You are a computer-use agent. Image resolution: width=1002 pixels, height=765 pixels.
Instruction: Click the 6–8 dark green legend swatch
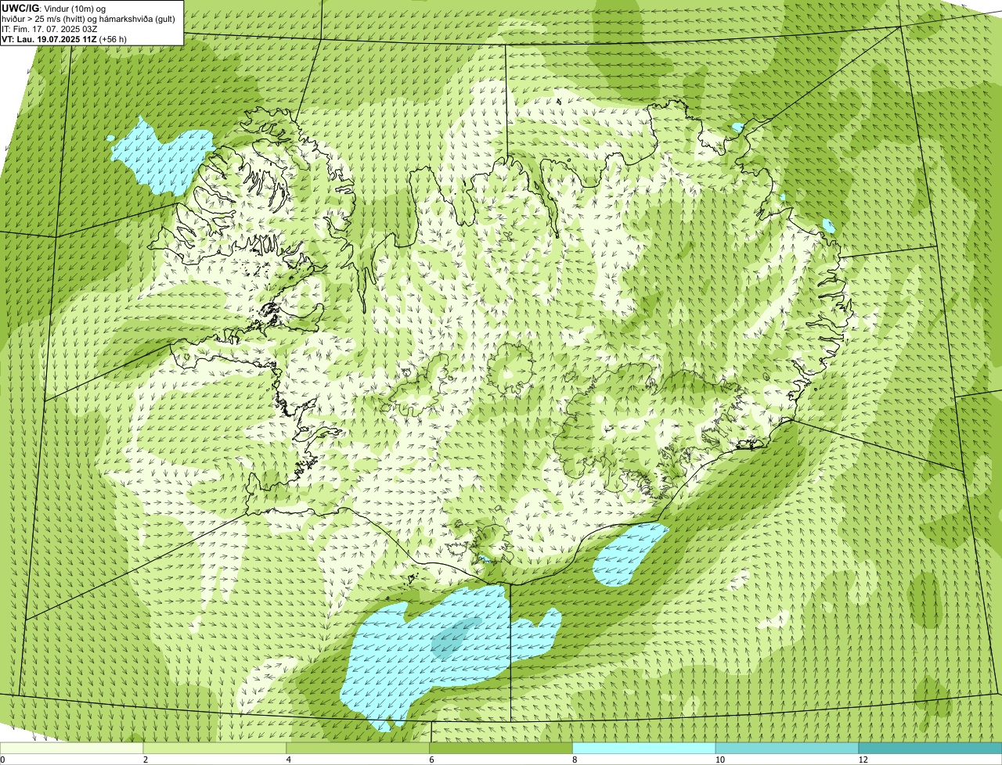tap(501, 748)
